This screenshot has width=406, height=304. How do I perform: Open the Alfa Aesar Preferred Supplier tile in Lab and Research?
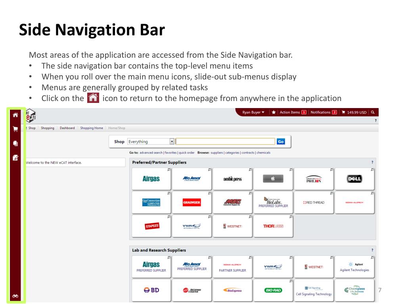[x=192, y=267]
